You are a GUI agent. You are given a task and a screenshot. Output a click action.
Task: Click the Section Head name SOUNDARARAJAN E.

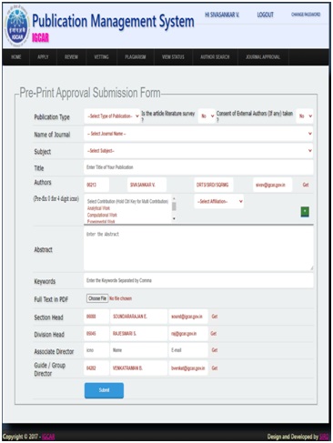click(138, 317)
